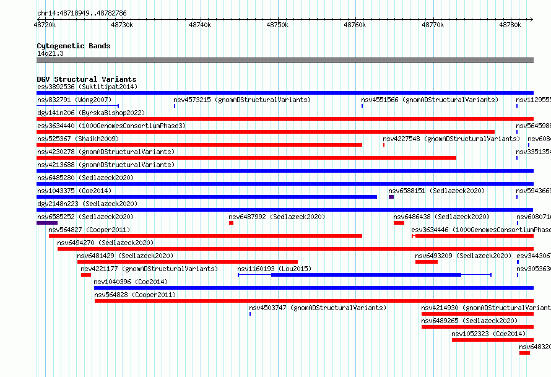This screenshot has height=377, width=551.
Task: Click the purple bar under nsv6585252
Action: [x=47, y=223]
